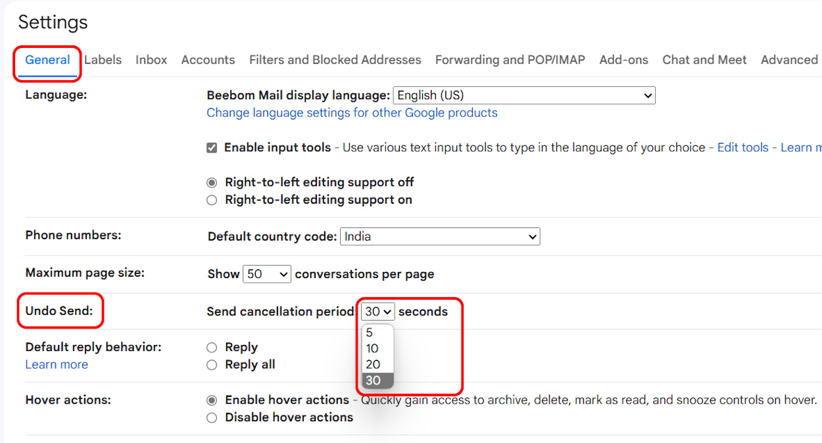
Task: Toggle Enable input tools checkbox
Action: [212, 148]
